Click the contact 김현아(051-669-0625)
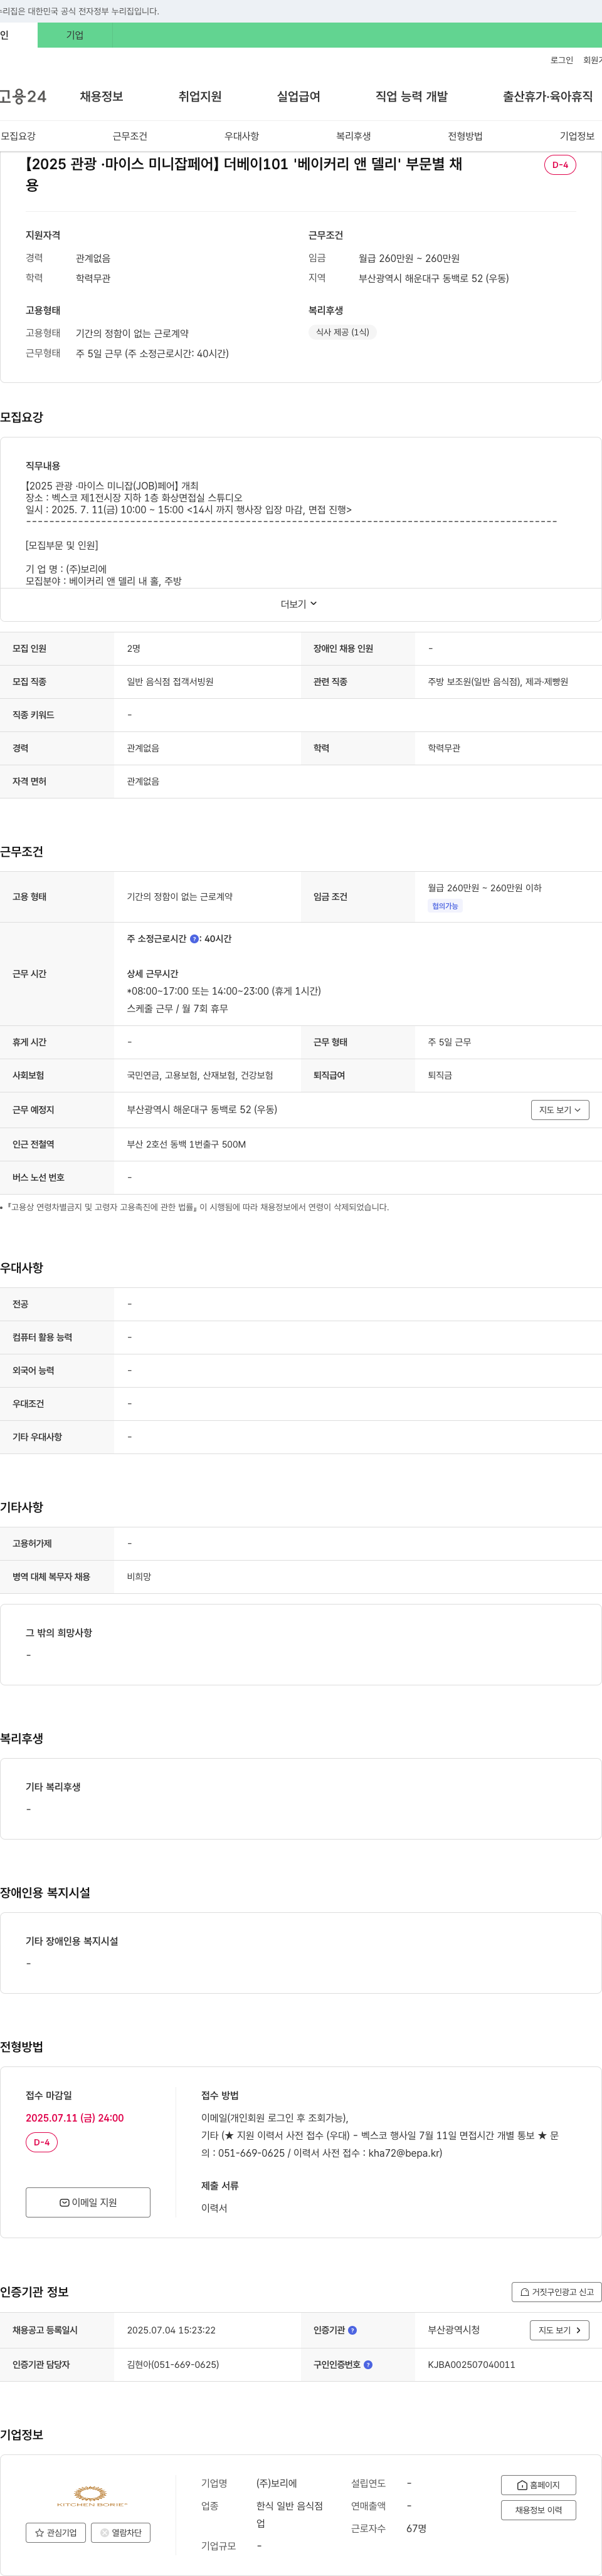The height and width of the screenshot is (2576, 602). 173,2365
